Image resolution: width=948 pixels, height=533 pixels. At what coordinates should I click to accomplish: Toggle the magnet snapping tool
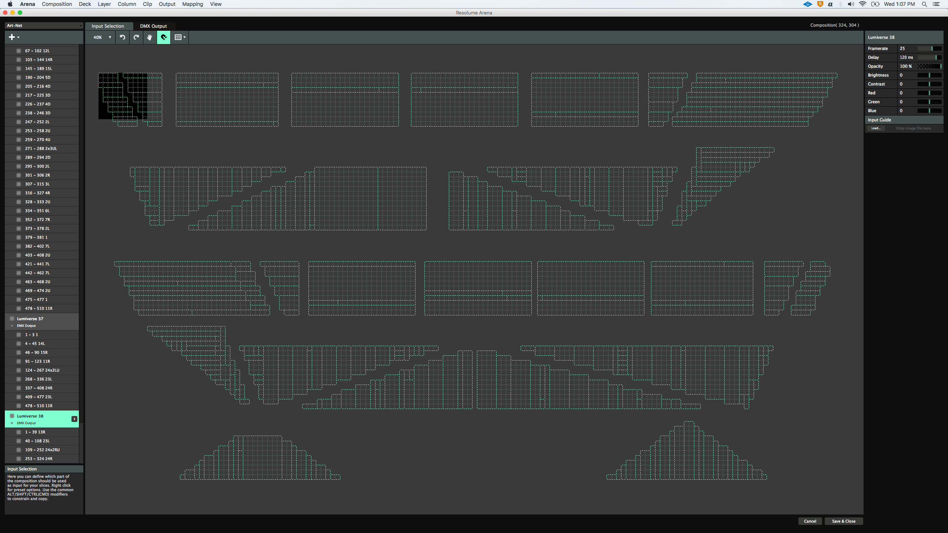pyautogui.click(x=164, y=37)
